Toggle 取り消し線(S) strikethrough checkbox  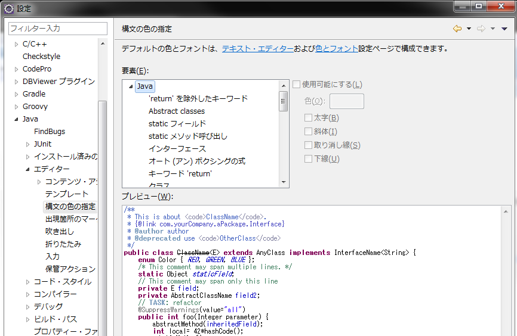pyautogui.click(x=308, y=145)
